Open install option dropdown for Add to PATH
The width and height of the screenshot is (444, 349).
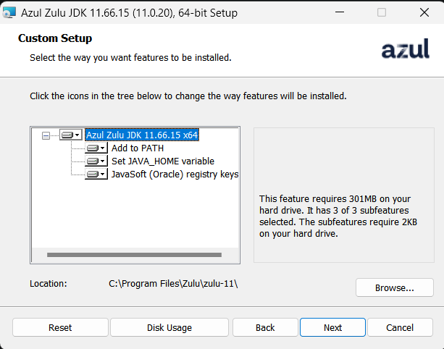96,148
